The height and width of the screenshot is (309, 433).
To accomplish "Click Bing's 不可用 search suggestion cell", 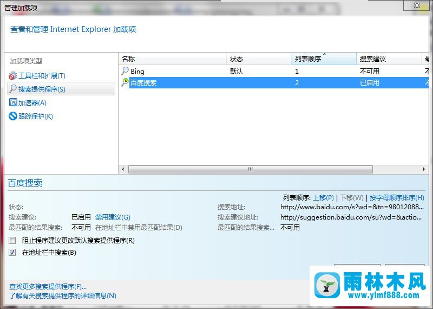I will [x=370, y=72].
